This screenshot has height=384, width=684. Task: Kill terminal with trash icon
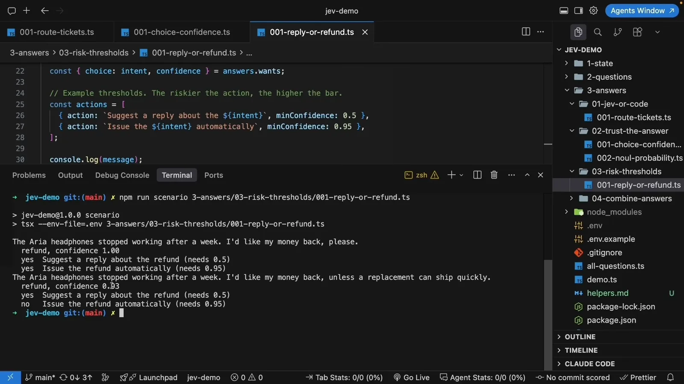click(x=494, y=175)
